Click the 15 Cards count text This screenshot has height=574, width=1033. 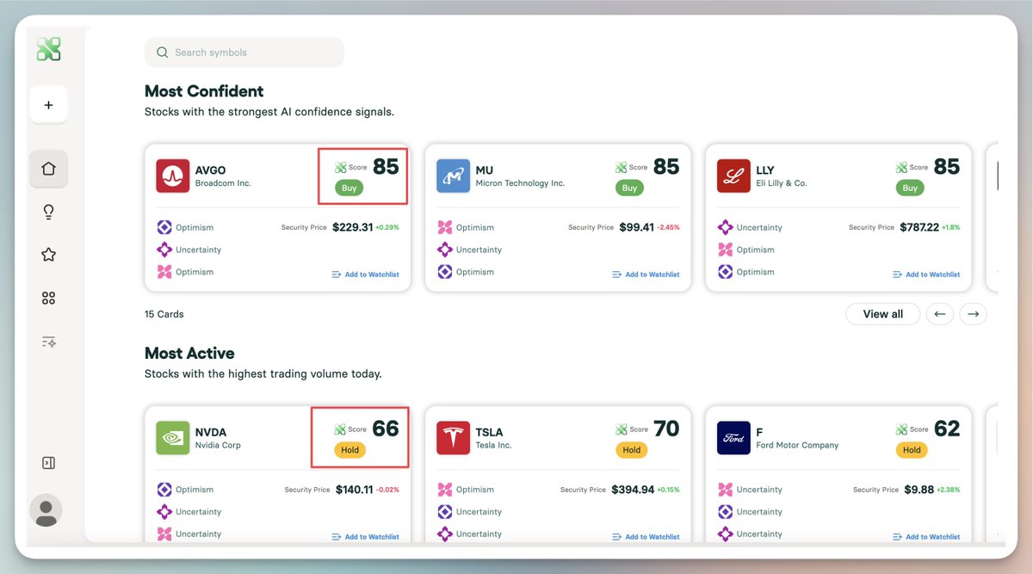pyautogui.click(x=164, y=314)
